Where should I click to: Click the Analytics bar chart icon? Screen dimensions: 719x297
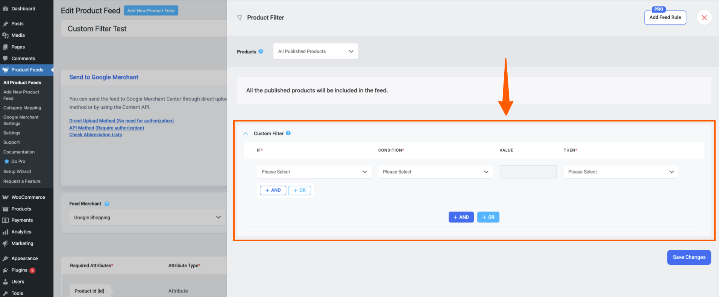5,232
